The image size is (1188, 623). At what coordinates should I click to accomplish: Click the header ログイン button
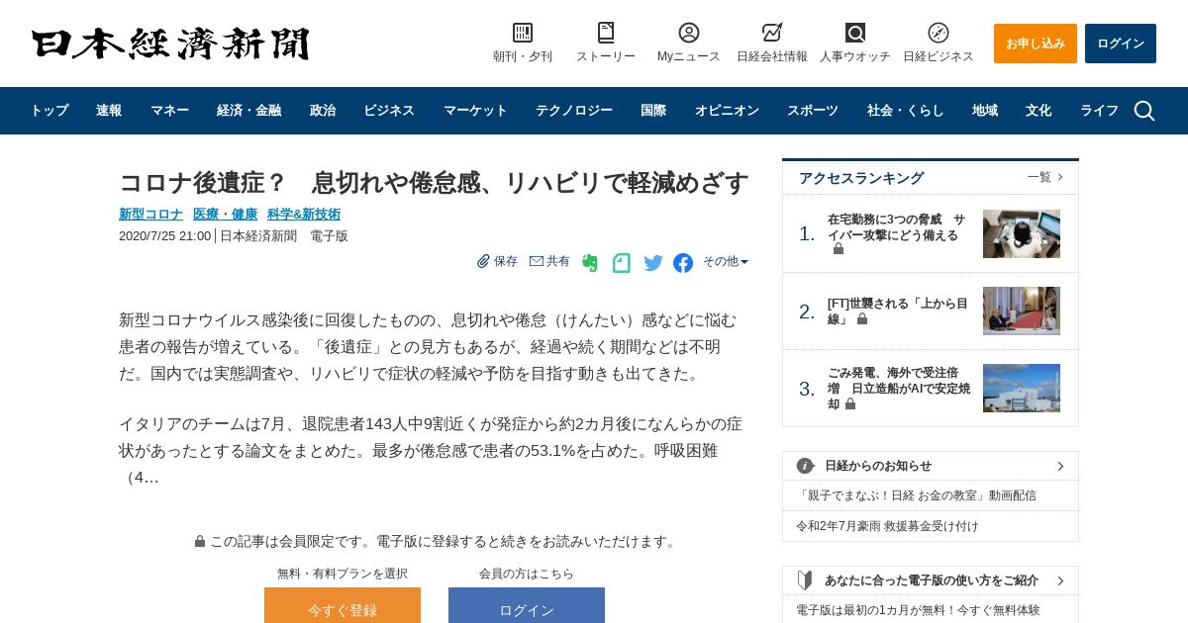pyautogui.click(x=1121, y=44)
